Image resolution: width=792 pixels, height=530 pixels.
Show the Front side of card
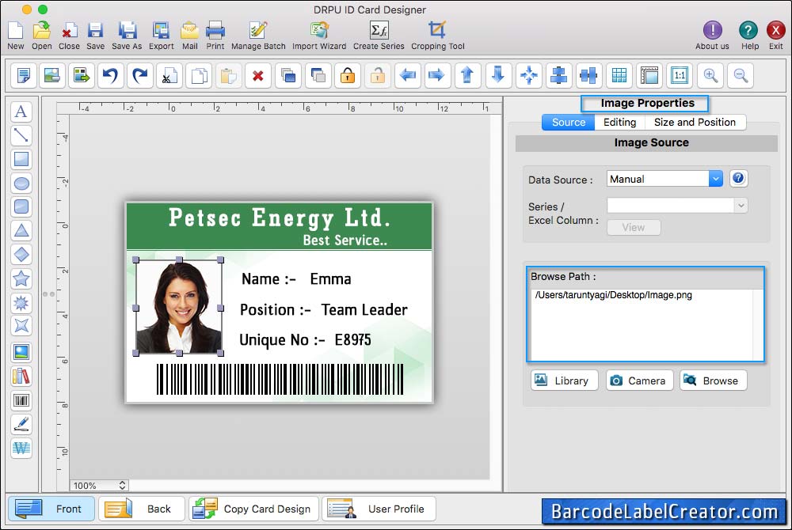point(51,509)
